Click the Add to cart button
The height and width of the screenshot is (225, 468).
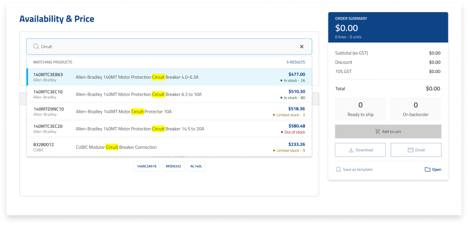[388, 131]
